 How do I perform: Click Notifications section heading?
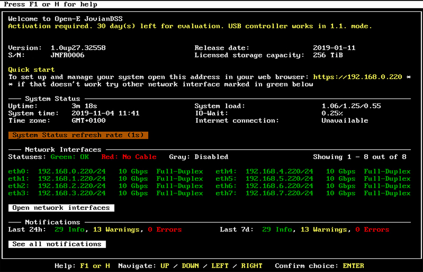point(53,222)
